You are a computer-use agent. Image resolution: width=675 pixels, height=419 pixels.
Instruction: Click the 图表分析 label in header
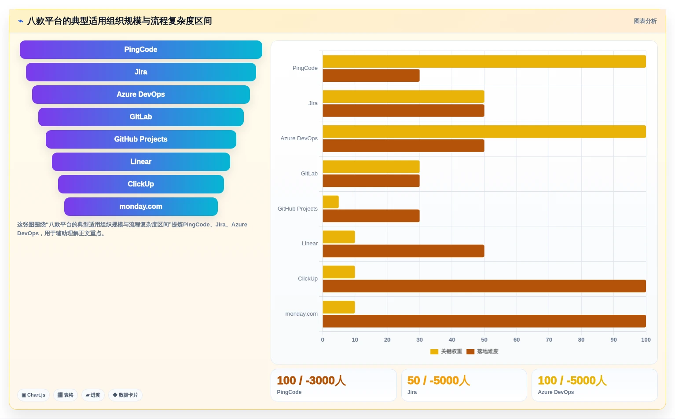(645, 21)
